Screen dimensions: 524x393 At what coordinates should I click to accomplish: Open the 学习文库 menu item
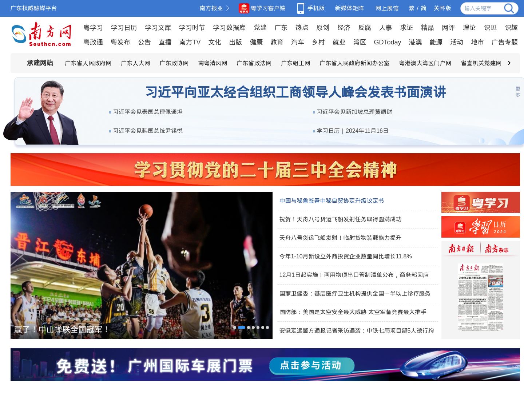(x=158, y=28)
